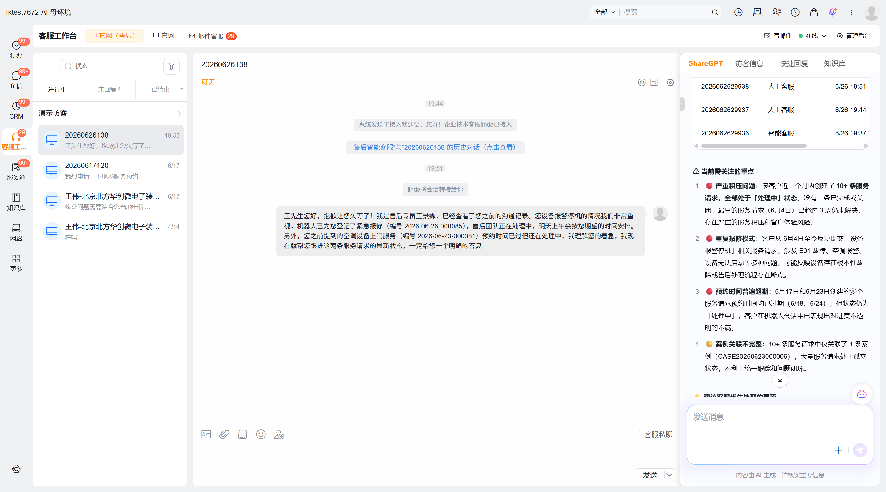Expand the 已结束 tab dropdown arrow
Image resolution: width=886 pixels, height=492 pixels.
(x=182, y=89)
